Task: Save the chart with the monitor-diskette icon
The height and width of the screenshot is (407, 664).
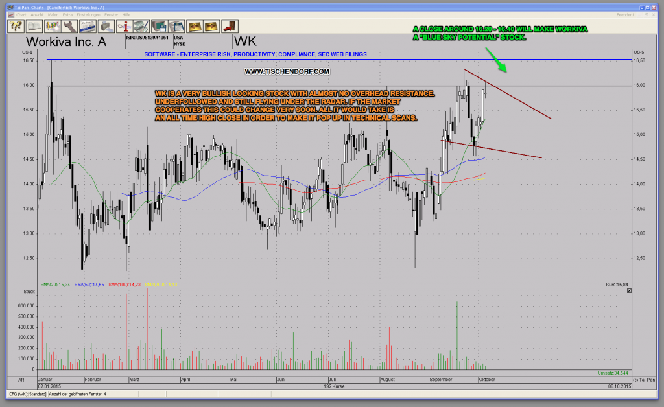Action: point(160,26)
